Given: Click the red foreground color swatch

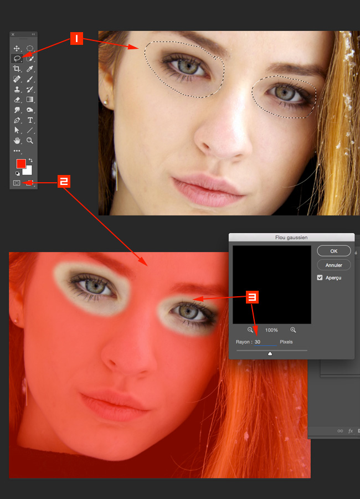Looking at the screenshot, I should pyautogui.click(x=20, y=164).
